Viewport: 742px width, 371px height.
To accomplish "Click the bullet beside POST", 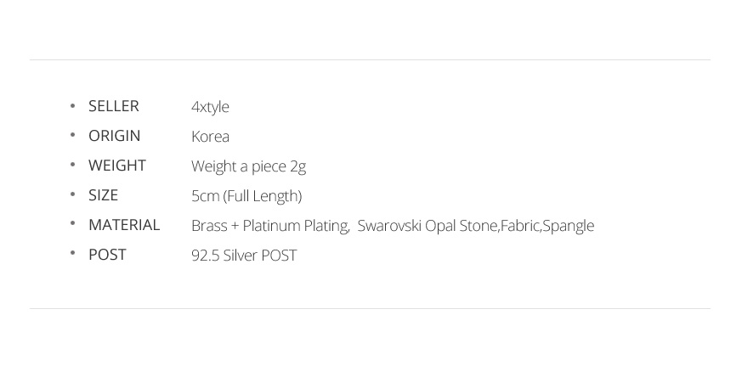I will (73, 255).
